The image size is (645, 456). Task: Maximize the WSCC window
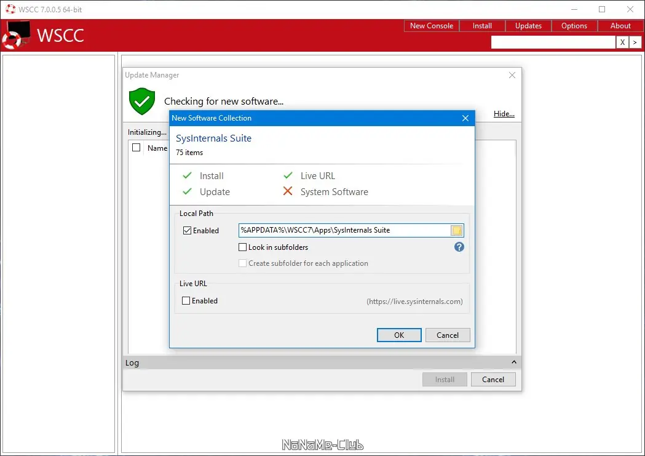[602, 9]
